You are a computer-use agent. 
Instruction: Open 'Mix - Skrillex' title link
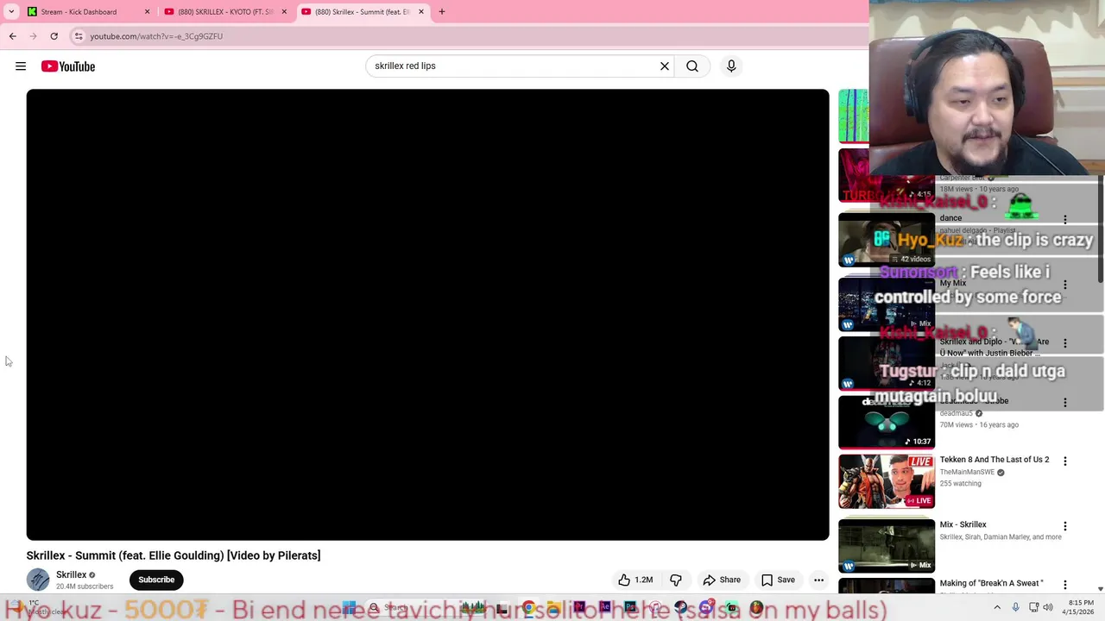963,524
